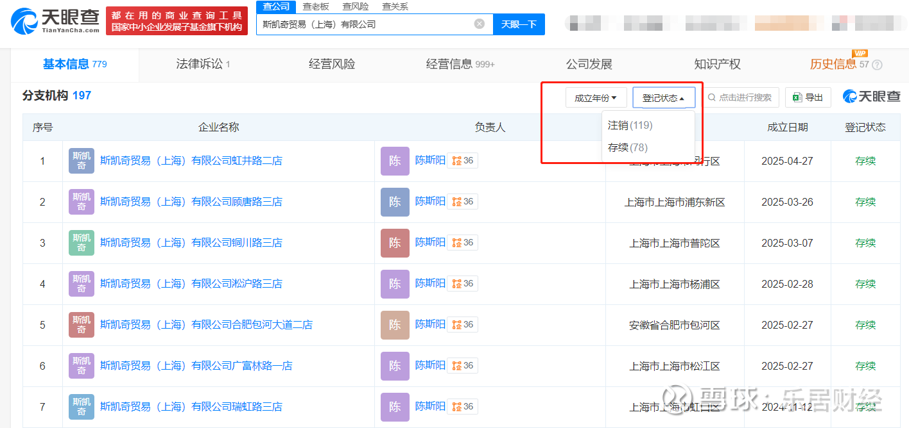Open the 历史信息 VIP tab

[x=839, y=64]
